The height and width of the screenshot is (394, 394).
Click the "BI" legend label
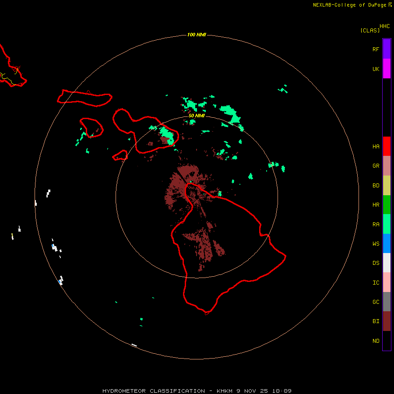(x=376, y=321)
